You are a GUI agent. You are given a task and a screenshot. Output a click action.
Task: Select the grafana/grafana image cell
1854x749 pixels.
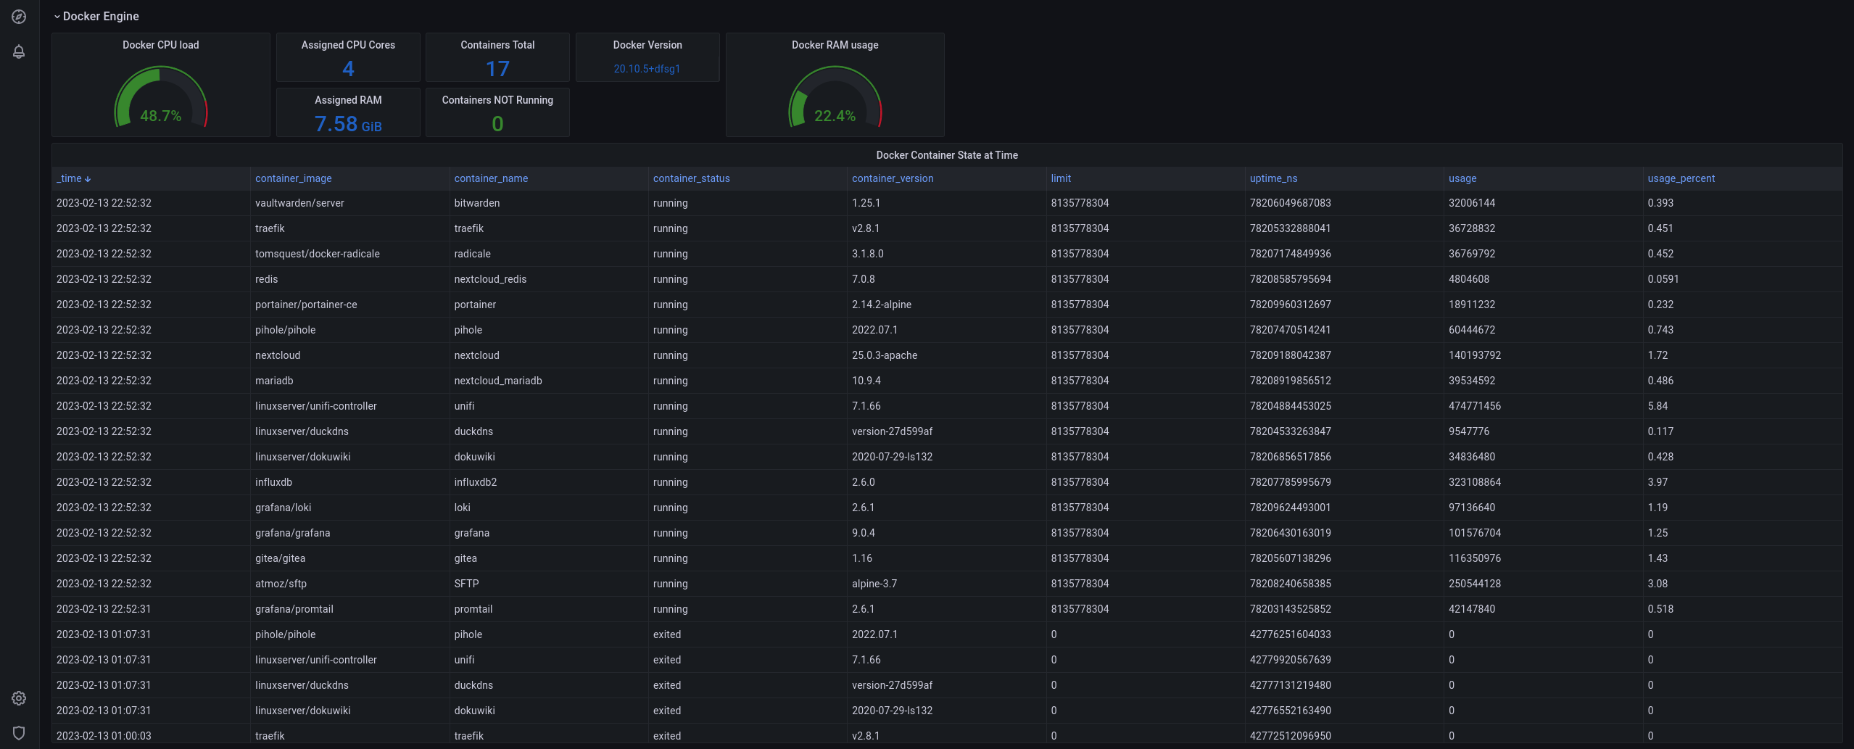(x=349, y=533)
